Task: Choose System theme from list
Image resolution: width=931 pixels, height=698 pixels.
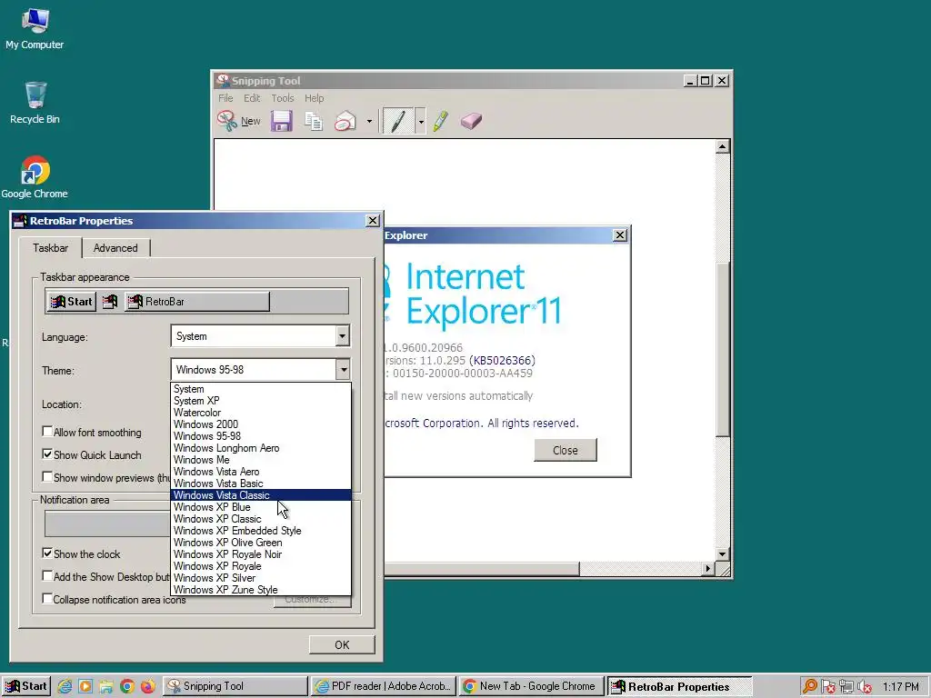Action: tap(261, 389)
